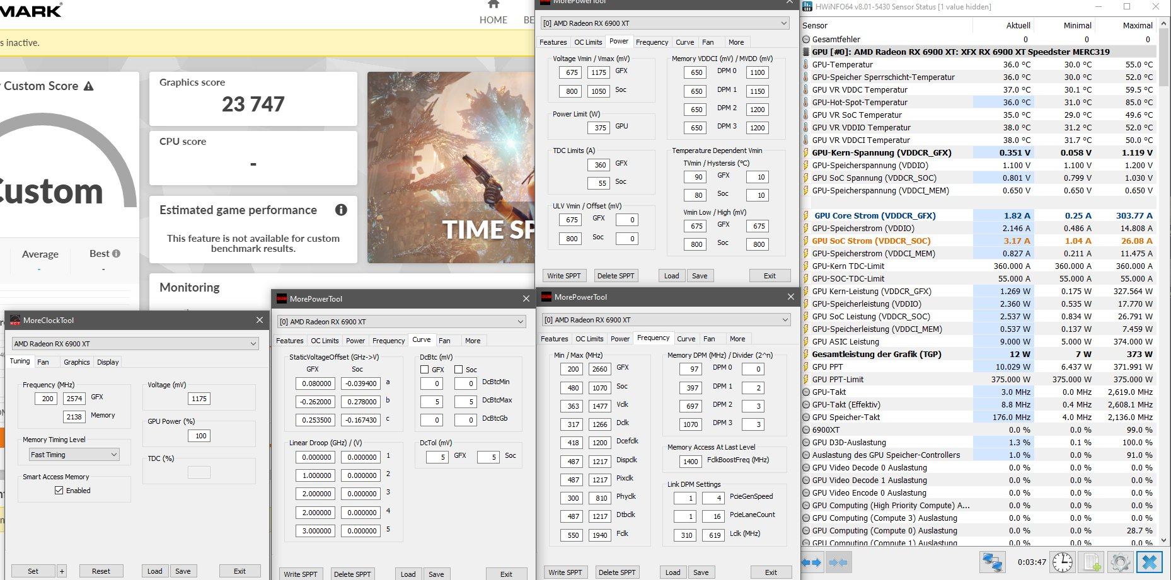Open Fan tab in MorePowerTool Curve window
The width and height of the screenshot is (1171, 580).
(444, 341)
